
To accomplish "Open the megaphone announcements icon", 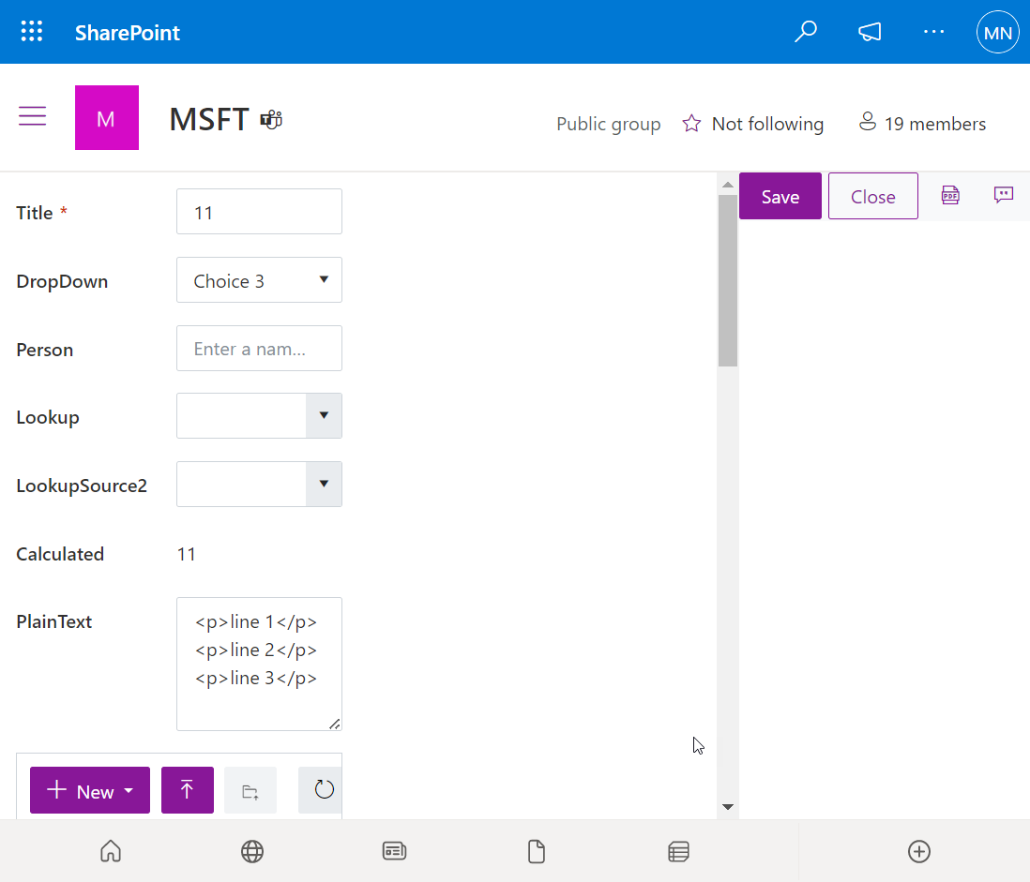I will coord(870,32).
